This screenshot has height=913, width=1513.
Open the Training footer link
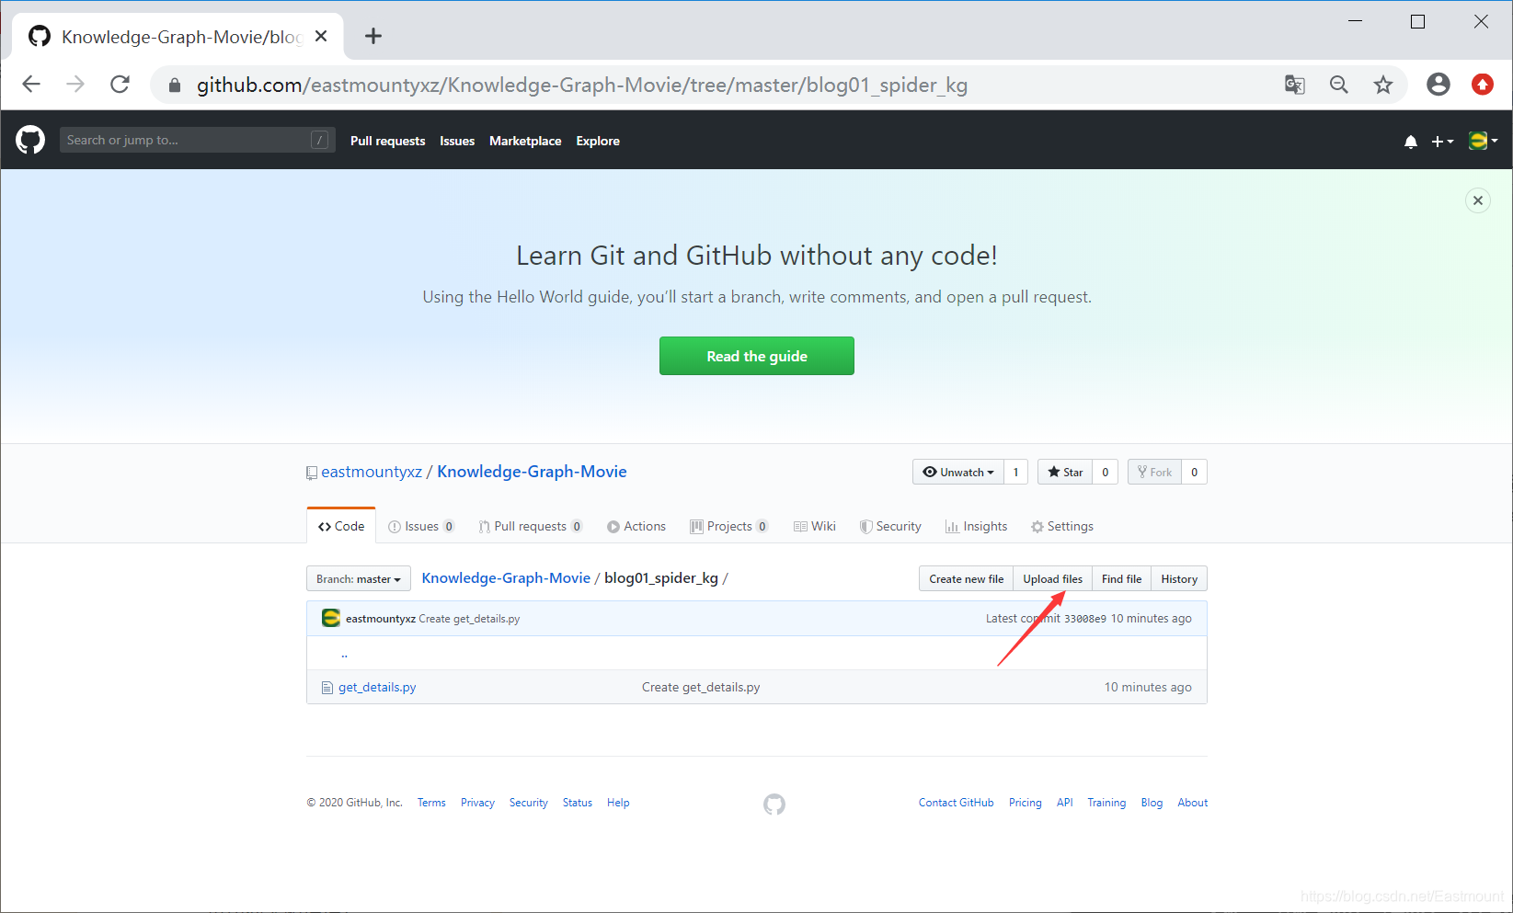pos(1106,803)
